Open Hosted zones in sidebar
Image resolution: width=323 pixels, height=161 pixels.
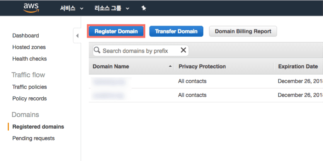pos(29,47)
